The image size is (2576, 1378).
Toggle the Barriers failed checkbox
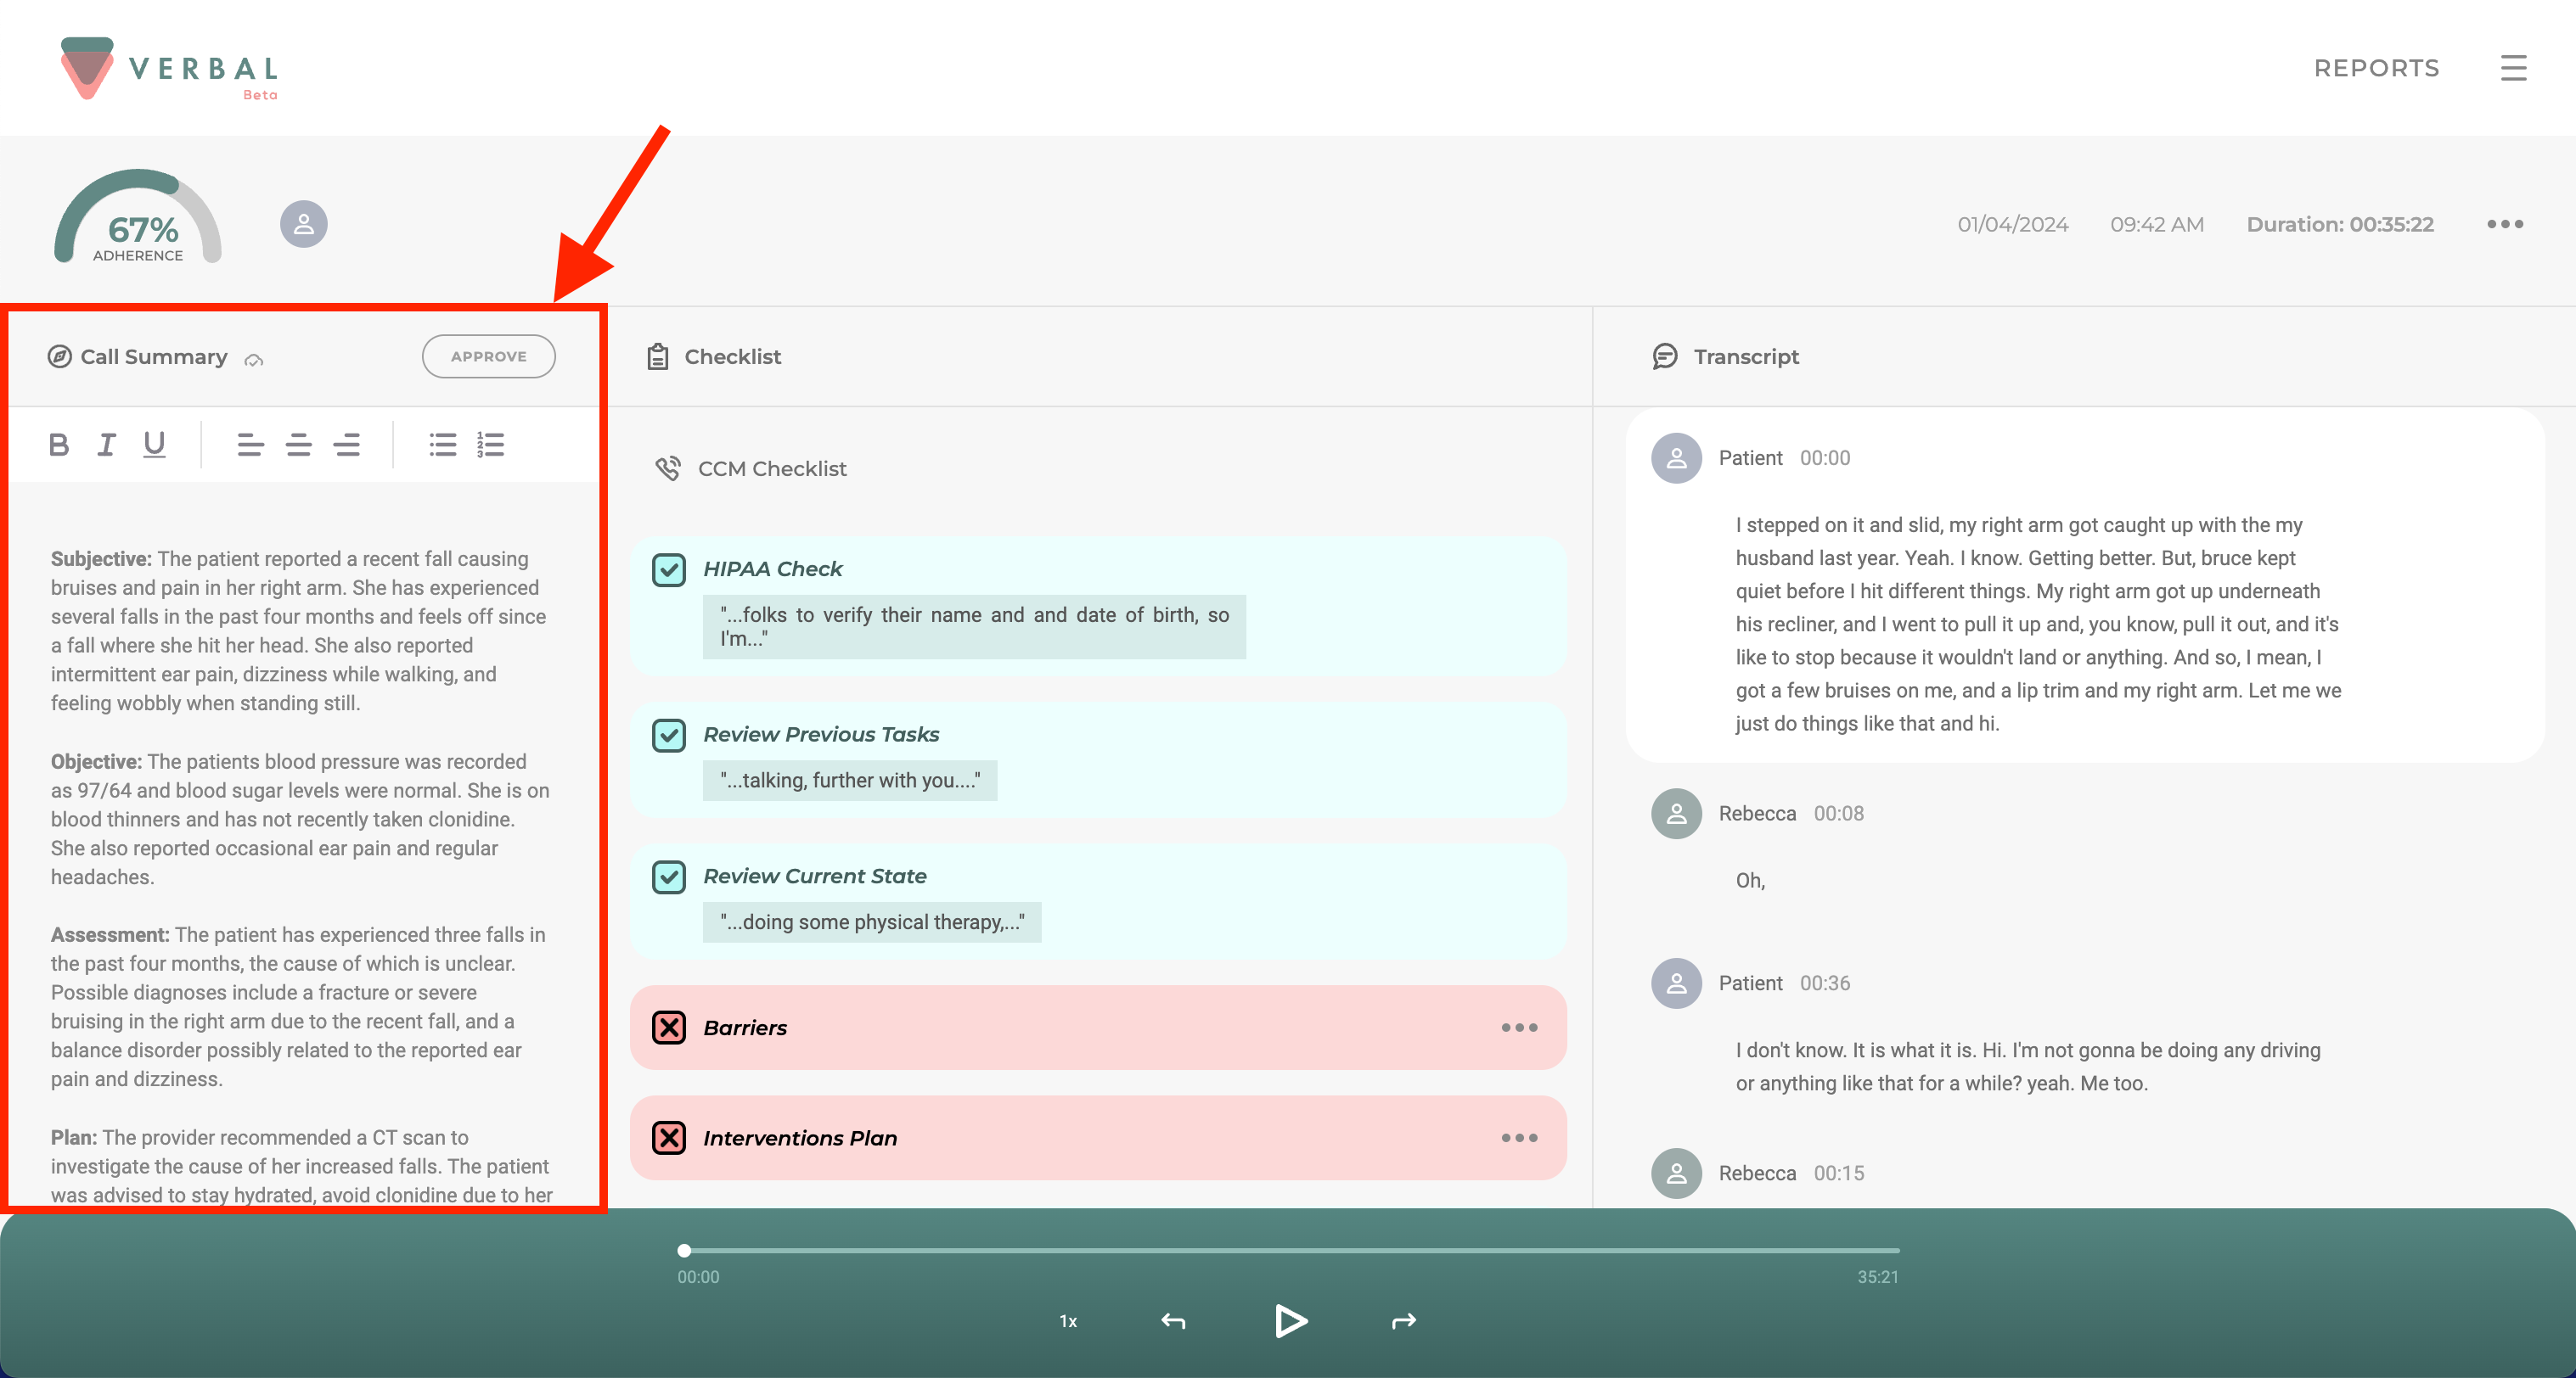668,1028
